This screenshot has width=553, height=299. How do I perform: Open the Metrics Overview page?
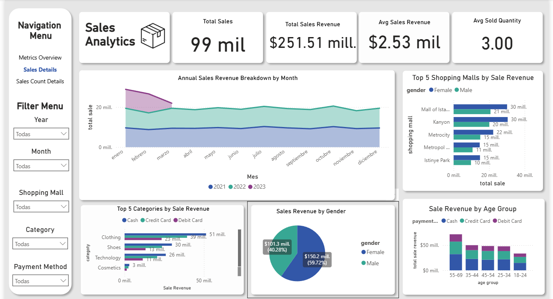(40, 57)
